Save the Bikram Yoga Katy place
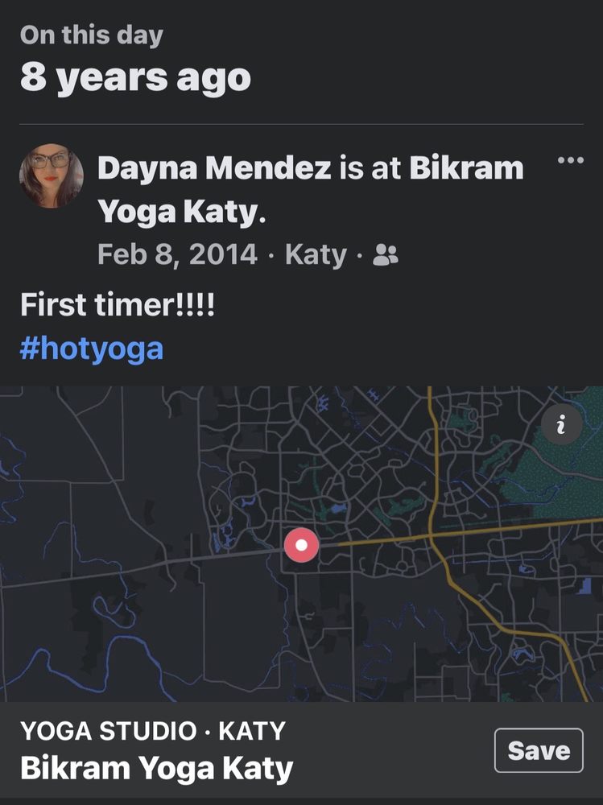Viewport: 603px width, 805px height. coord(539,750)
